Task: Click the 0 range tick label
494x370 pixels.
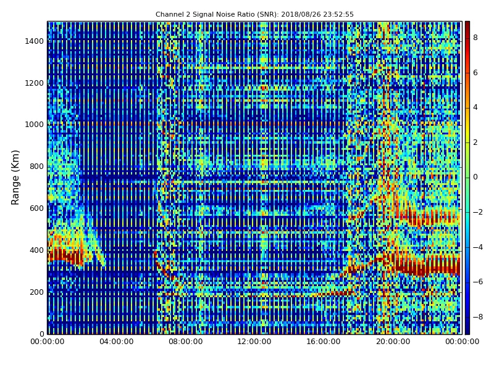Action: tap(41, 334)
